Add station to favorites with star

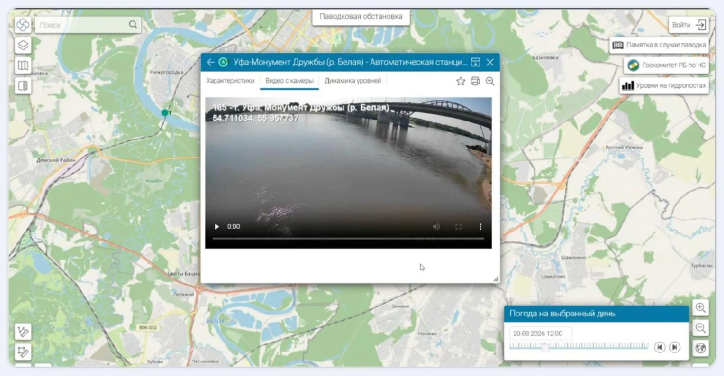(x=460, y=81)
